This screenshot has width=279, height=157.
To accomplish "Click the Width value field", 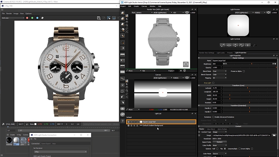I will click(x=216, y=95).
